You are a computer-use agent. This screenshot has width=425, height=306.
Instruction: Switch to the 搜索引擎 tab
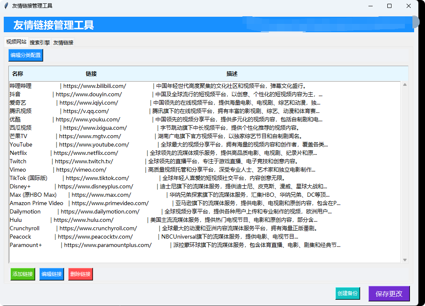40,42
